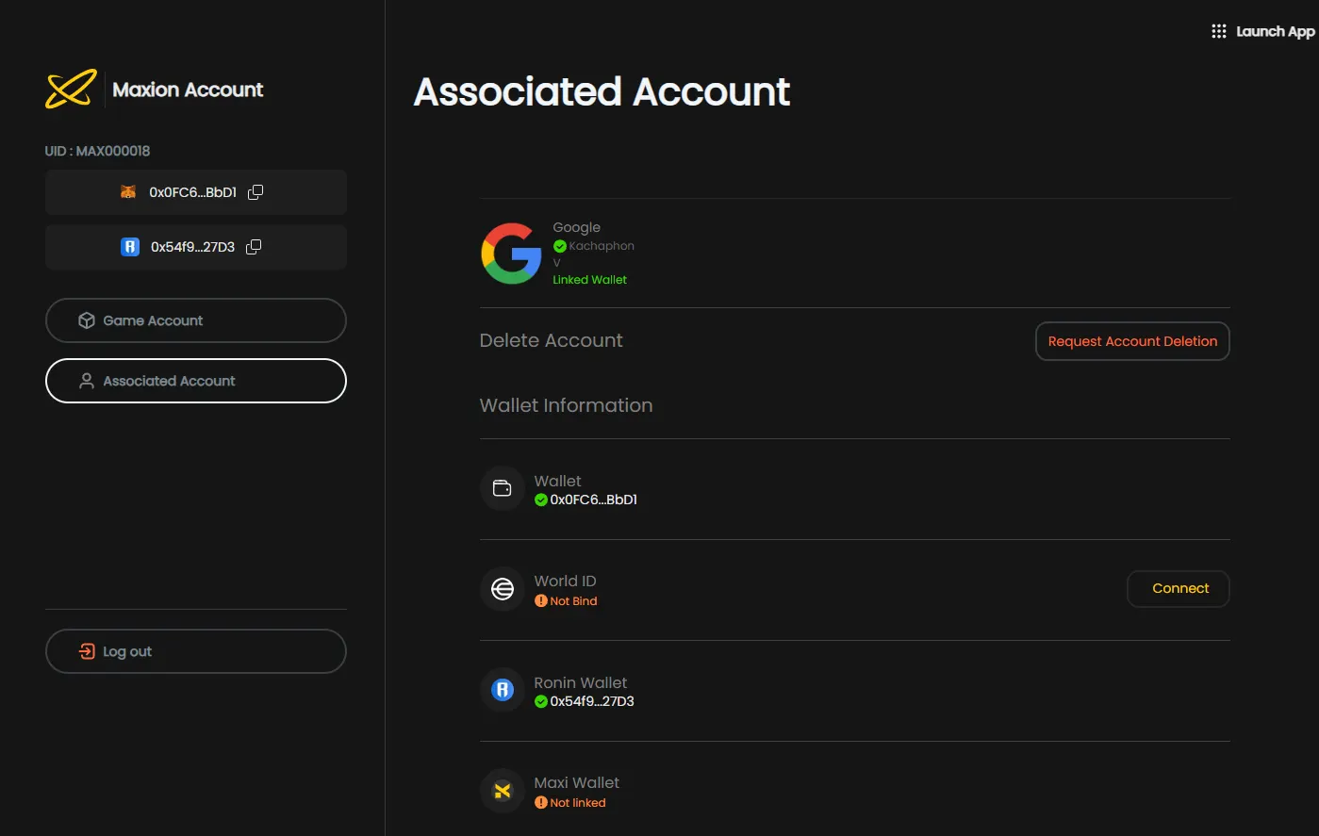Click the person icon on Associated Account
The height and width of the screenshot is (836, 1319).
point(87,381)
